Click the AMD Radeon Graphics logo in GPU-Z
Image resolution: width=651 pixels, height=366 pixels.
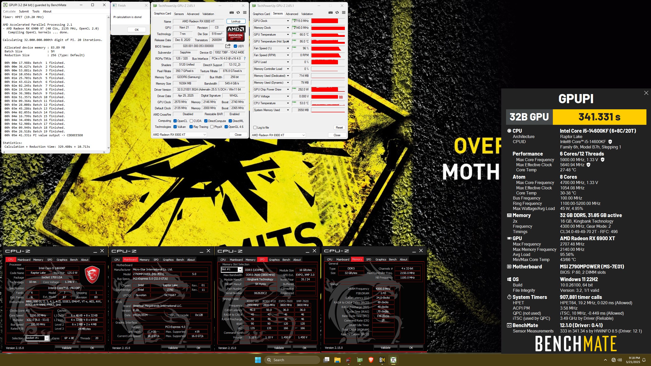pos(235,33)
